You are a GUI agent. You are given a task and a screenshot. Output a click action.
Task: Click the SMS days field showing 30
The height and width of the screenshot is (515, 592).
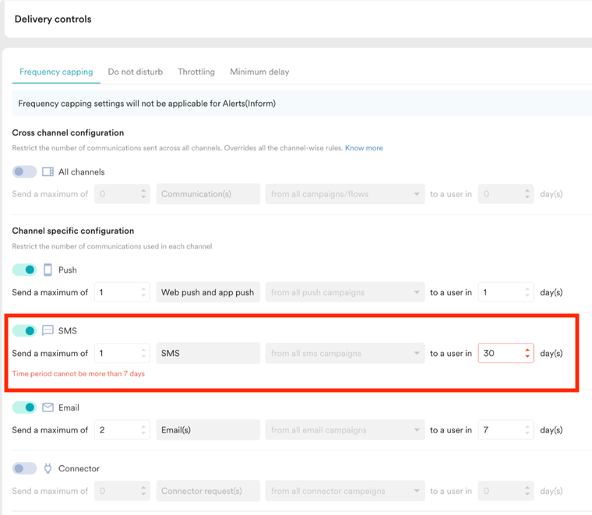click(499, 354)
